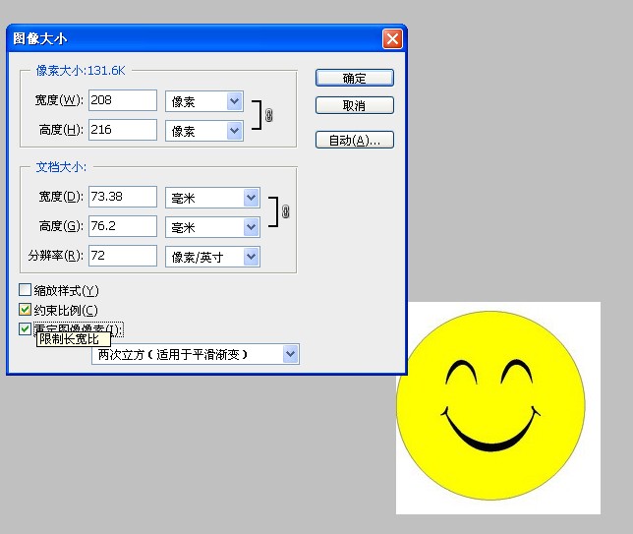The width and height of the screenshot is (633, 534).
Task: Click the 宽度(W): label
Action: [x=59, y=100]
